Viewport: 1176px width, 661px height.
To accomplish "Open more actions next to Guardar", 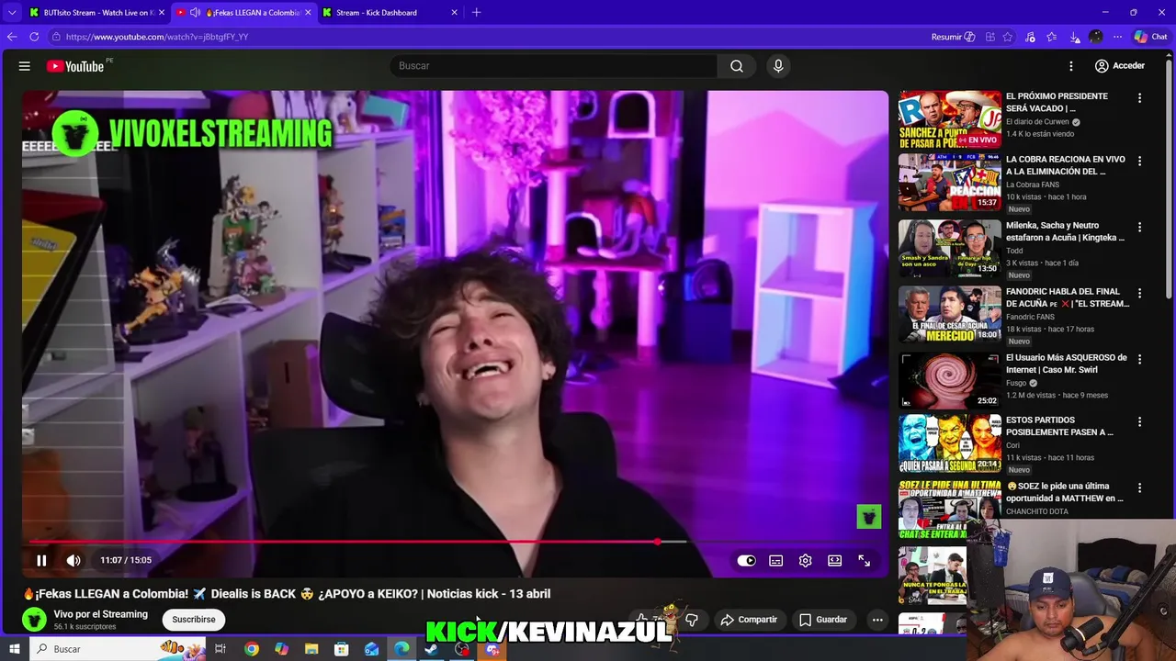I will click(877, 620).
